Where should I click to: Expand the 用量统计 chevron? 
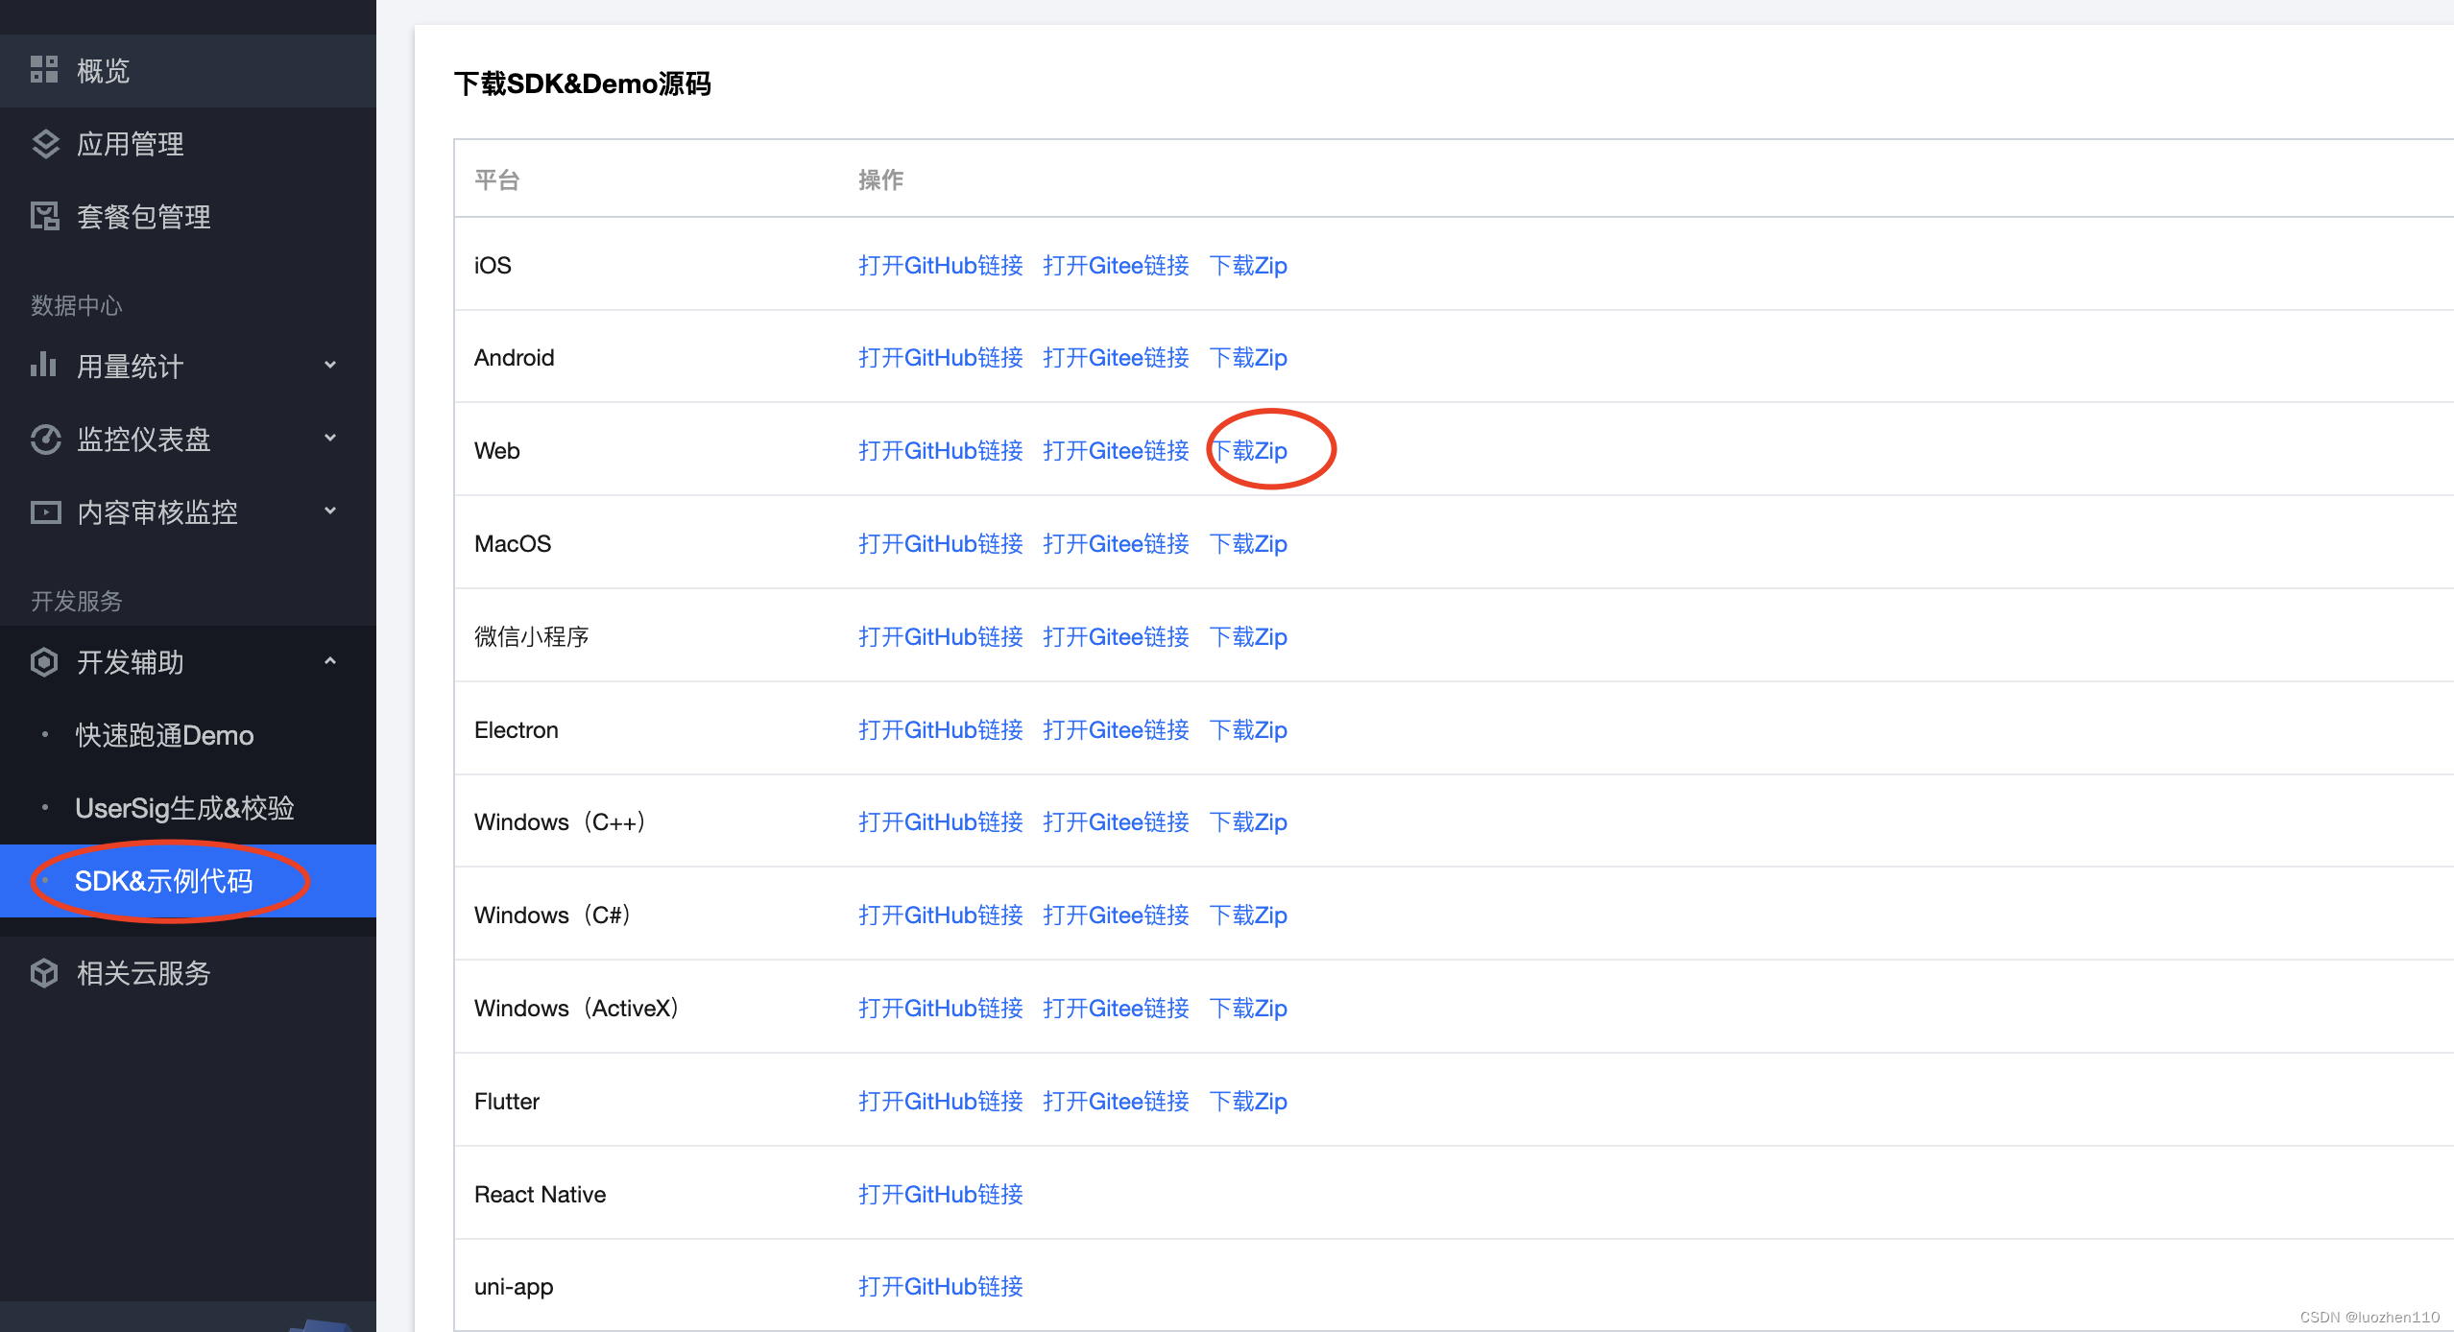pos(330,366)
